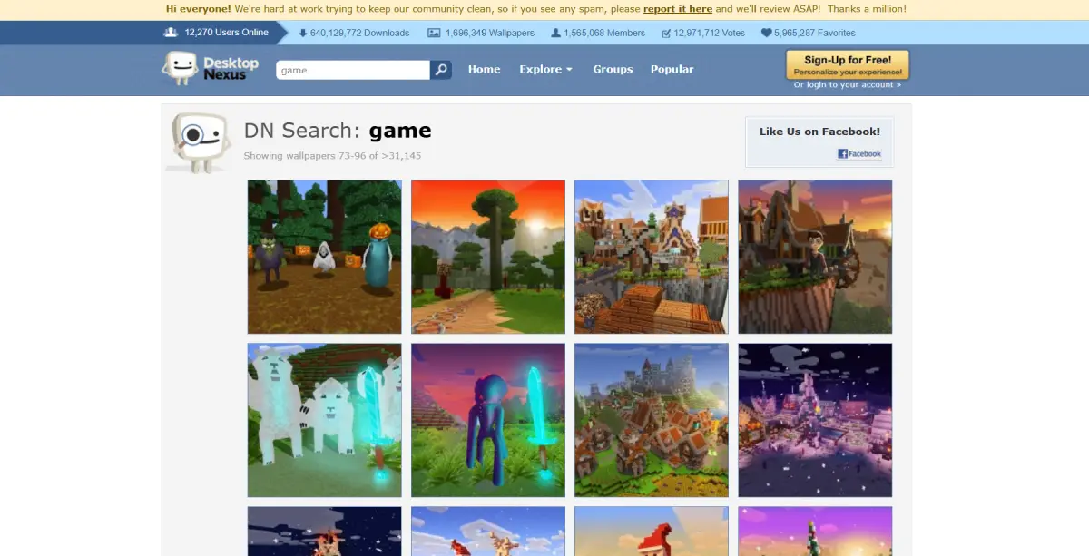The height and width of the screenshot is (556, 1089).
Task: Click the Downloads arrow icon
Action: [303, 33]
